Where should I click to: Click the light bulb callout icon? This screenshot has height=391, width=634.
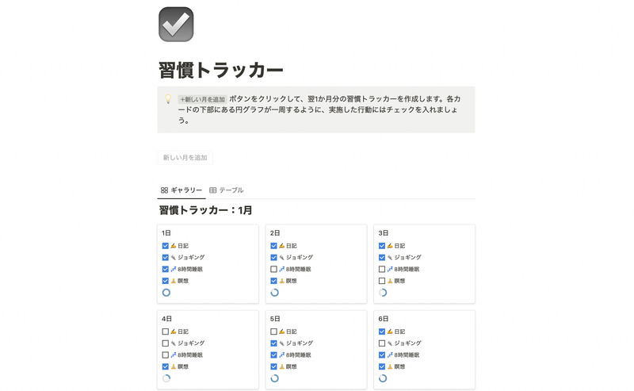[168, 99]
